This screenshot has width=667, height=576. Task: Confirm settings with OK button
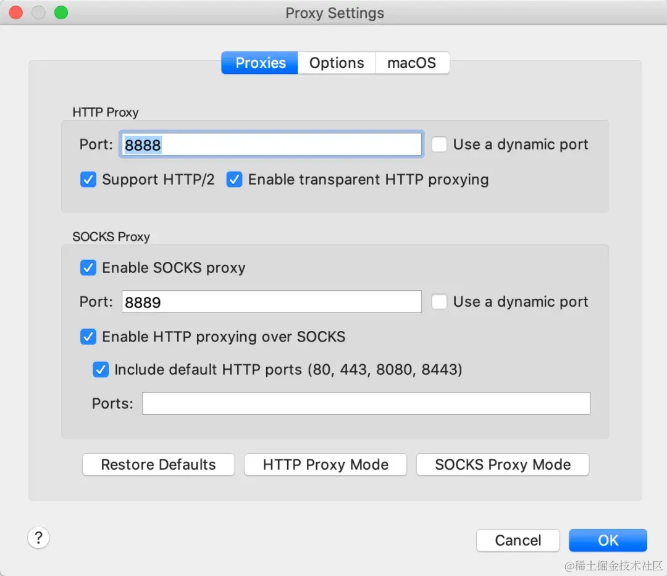point(608,540)
